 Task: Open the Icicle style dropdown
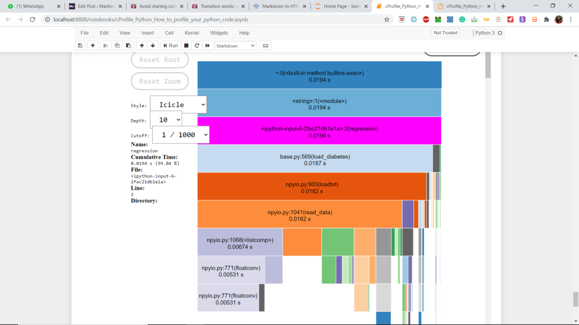(178, 104)
